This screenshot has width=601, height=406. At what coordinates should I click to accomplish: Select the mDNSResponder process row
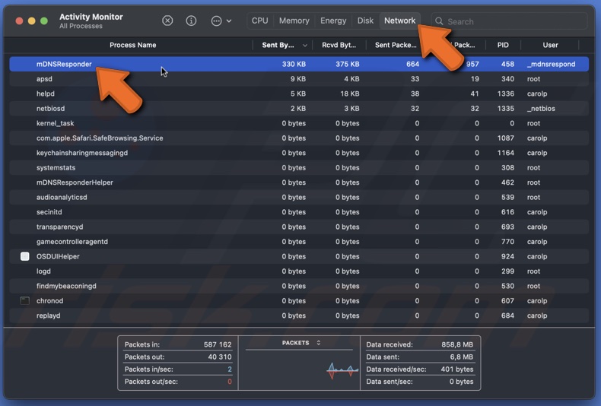click(x=299, y=64)
